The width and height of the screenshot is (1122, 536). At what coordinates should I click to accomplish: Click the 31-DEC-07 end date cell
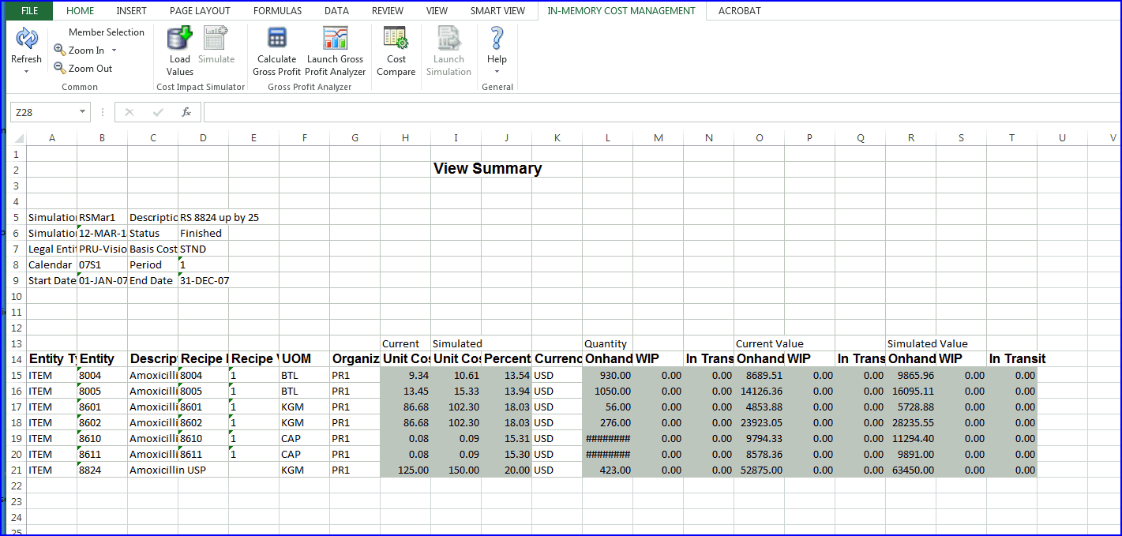pos(203,280)
